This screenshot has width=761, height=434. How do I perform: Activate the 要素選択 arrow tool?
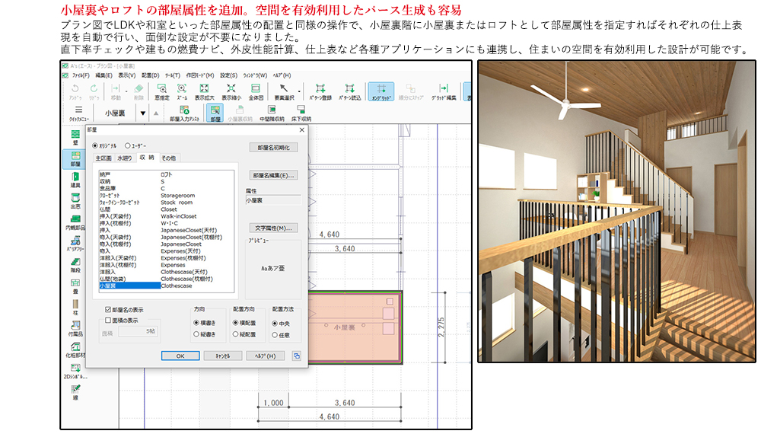[283, 91]
